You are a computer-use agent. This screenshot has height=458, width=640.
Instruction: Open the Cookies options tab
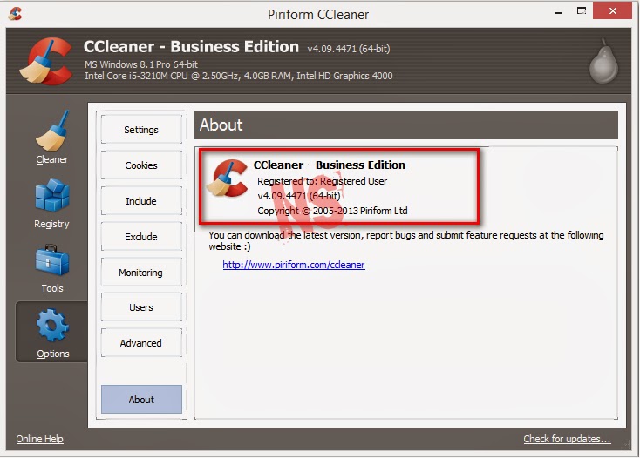tap(141, 165)
